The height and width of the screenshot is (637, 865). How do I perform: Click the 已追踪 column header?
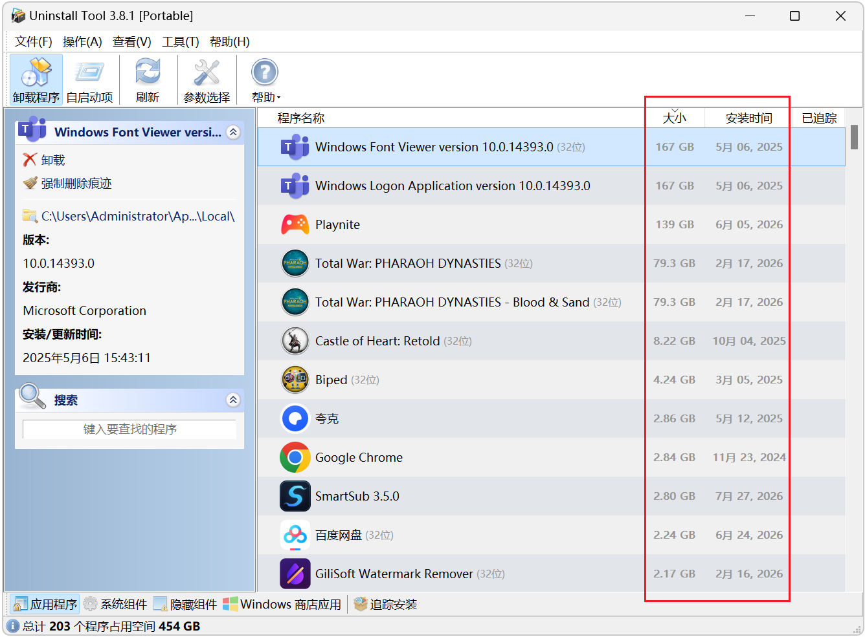(819, 118)
